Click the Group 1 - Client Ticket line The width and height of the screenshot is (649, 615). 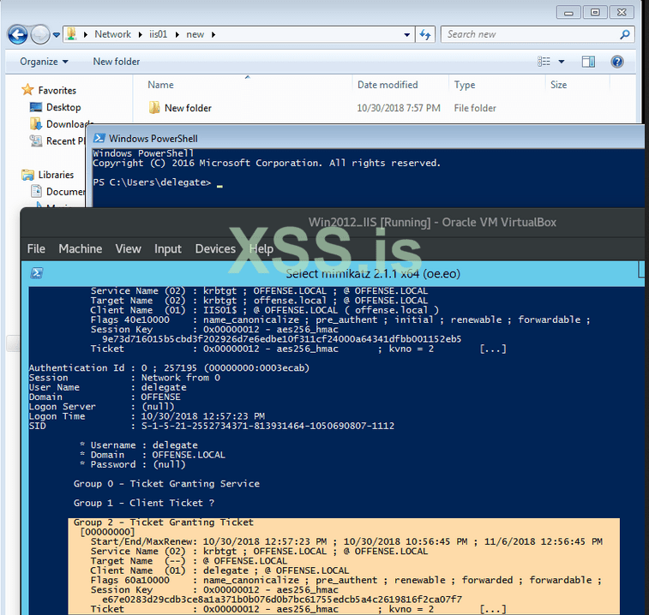click(144, 503)
